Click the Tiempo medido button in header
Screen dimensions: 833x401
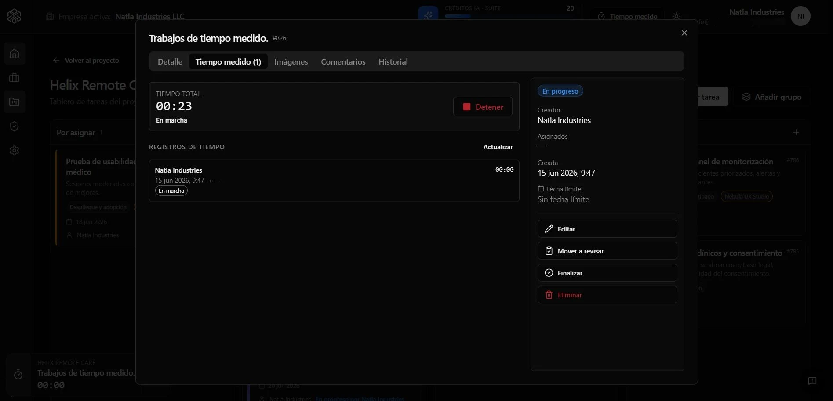[627, 16]
